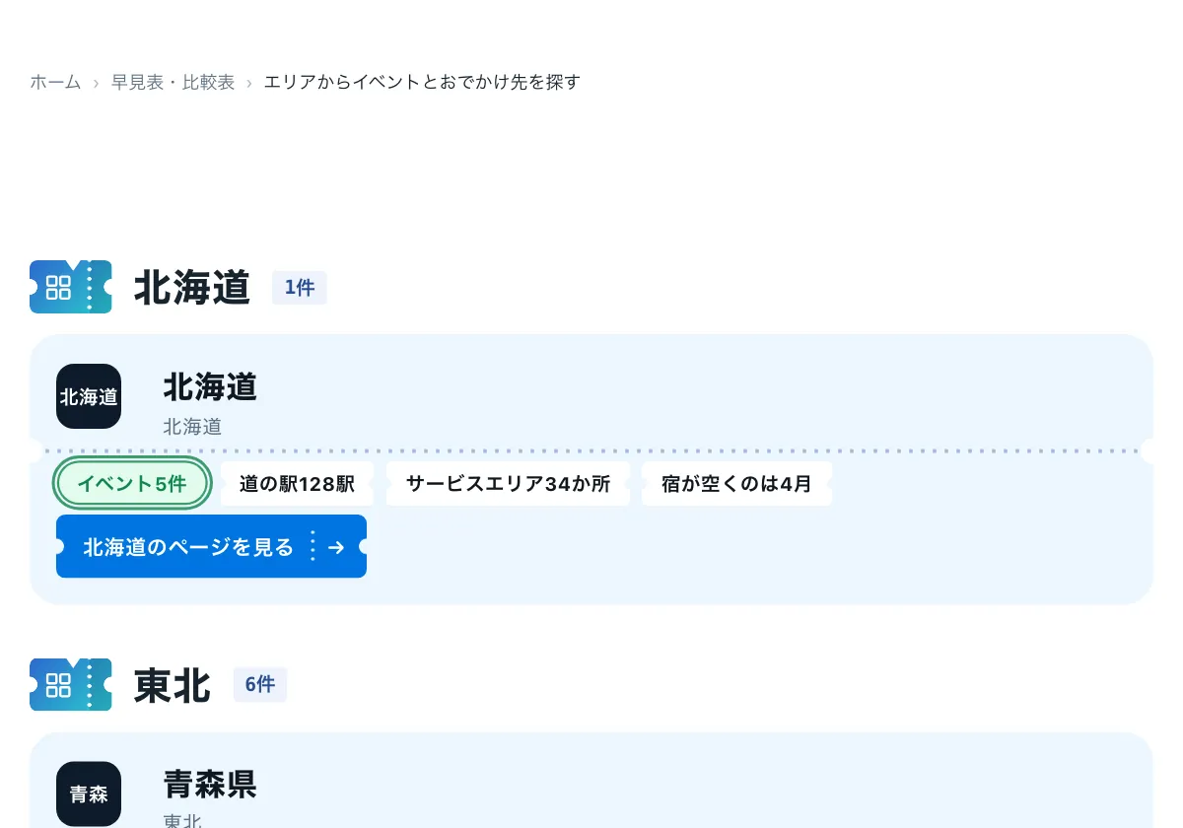The image size is (1183, 828).
Task: Select the サービスエリア34か所 chip
Action: (x=508, y=484)
